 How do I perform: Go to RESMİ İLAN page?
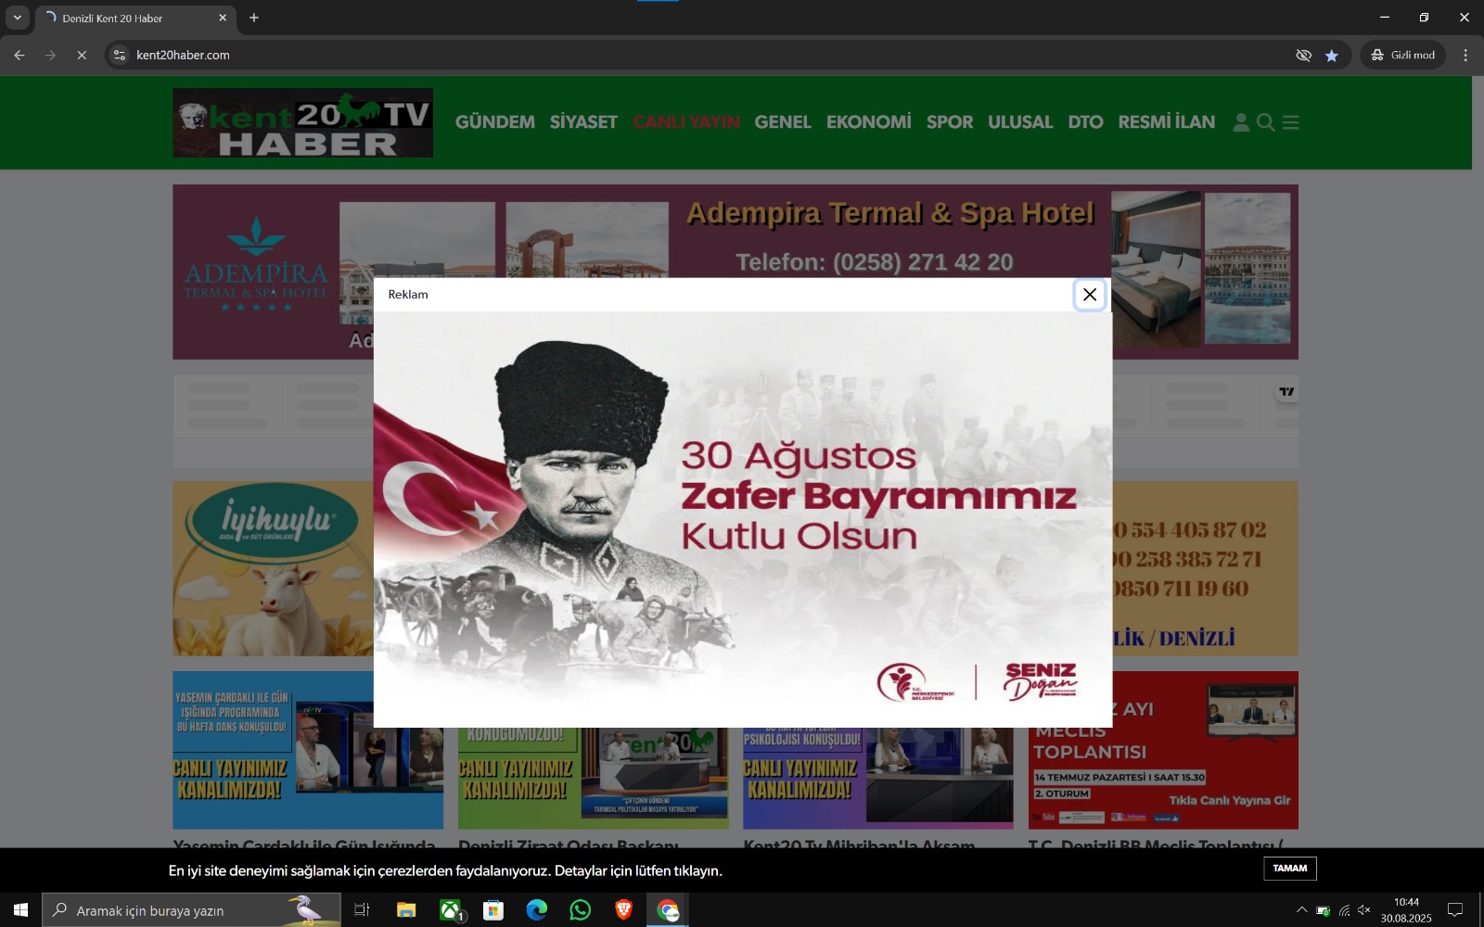click(x=1167, y=122)
